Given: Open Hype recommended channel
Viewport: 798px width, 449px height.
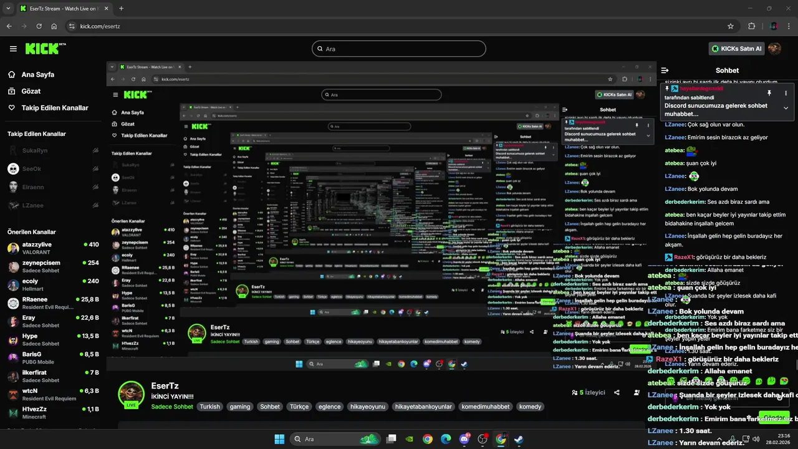Looking at the screenshot, I should click(x=52, y=339).
